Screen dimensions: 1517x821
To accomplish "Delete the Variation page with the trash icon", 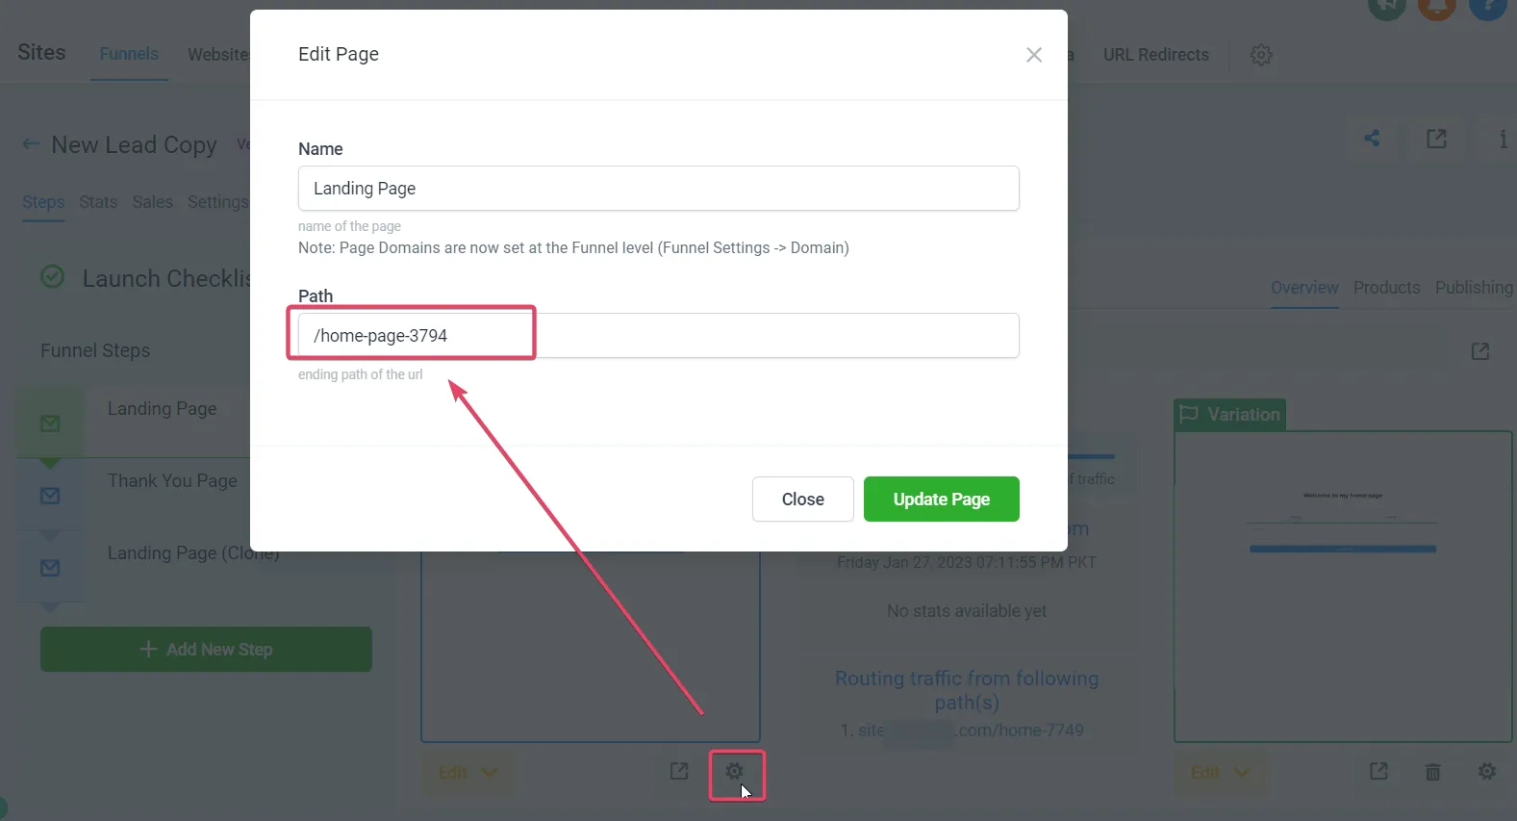I will 1432,772.
